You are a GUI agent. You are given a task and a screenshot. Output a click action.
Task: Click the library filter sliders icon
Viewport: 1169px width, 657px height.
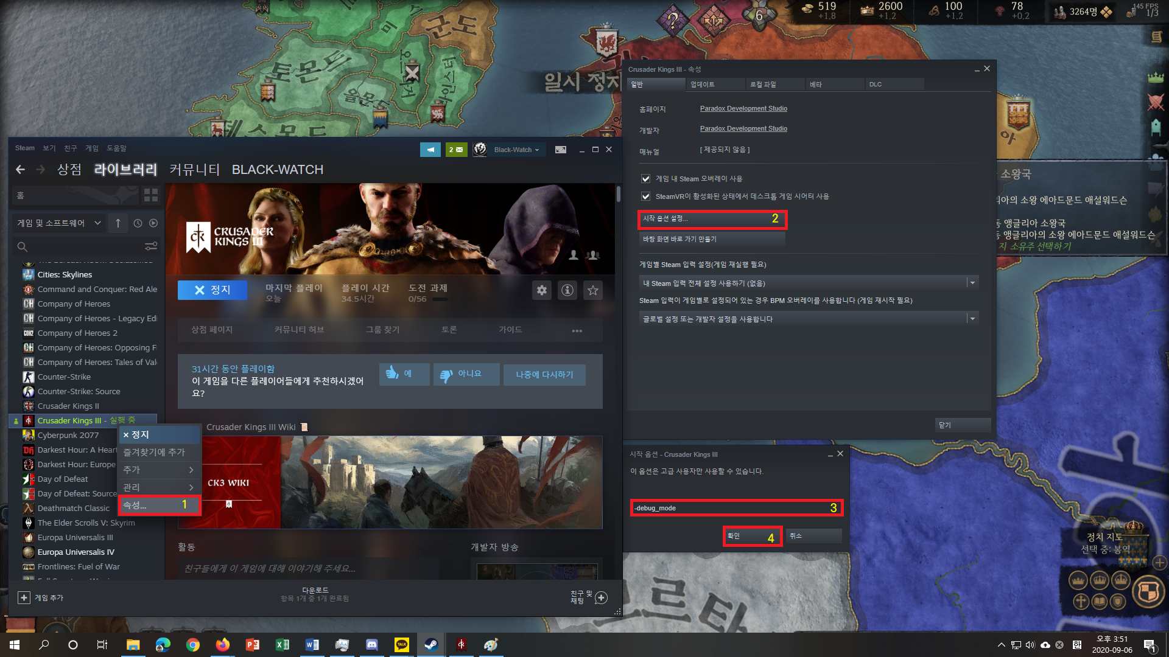pos(150,246)
